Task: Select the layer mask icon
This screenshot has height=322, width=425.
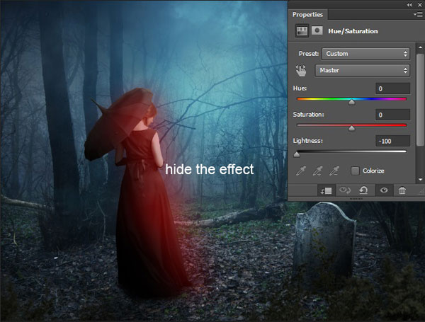Action: [x=317, y=30]
